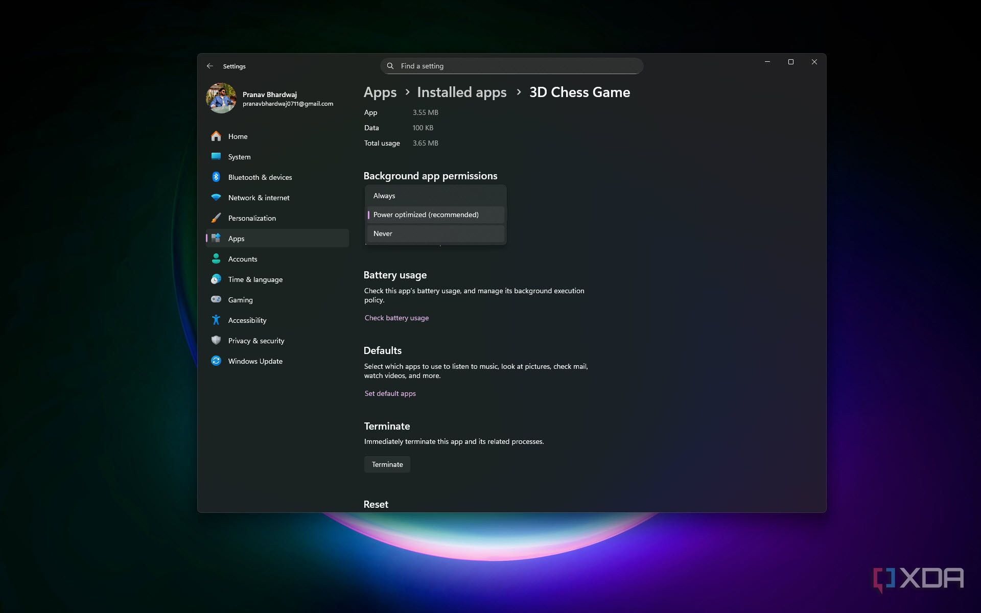The image size is (981, 613).
Task: Click the Privacy & security shield icon
Action: point(216,340)
